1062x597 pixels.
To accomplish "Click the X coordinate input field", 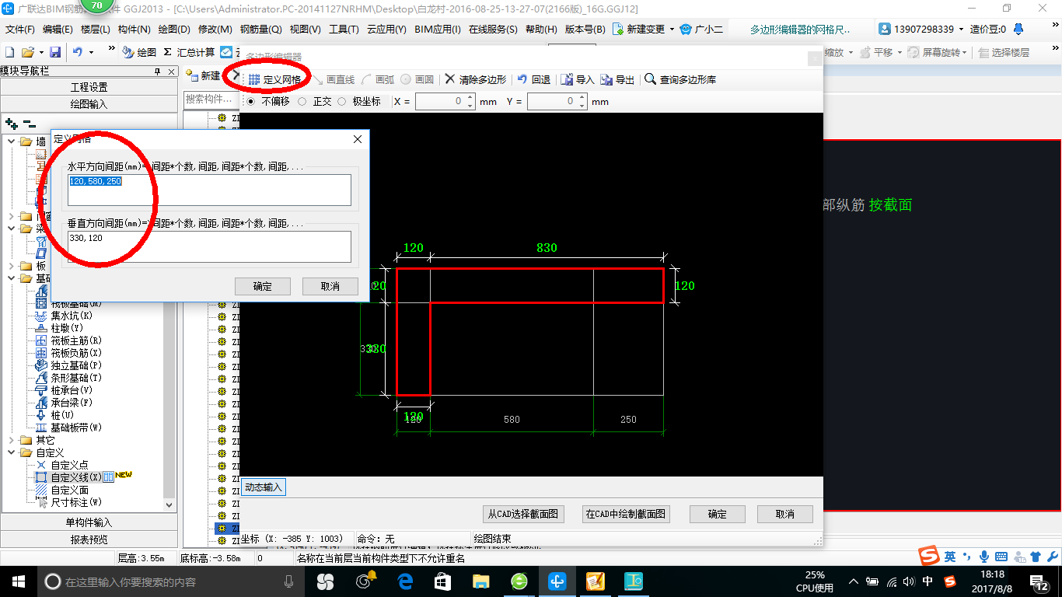I will click(444, 102).
